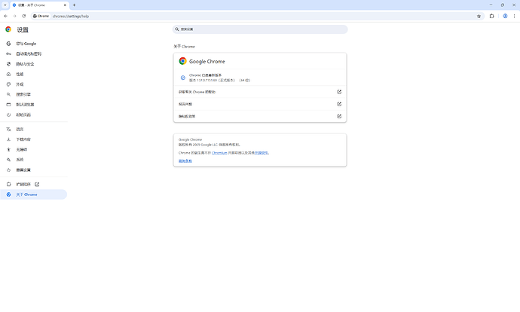
Task: Follow the Chromium hyperlink
Action: pyautogui.click(x=219, y=153)
